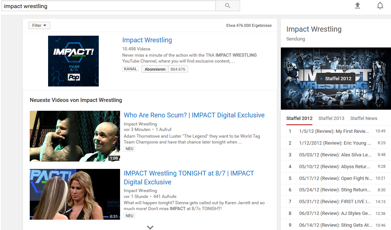Switch to the Staffel 2013 tab

(x=331, y=118)
